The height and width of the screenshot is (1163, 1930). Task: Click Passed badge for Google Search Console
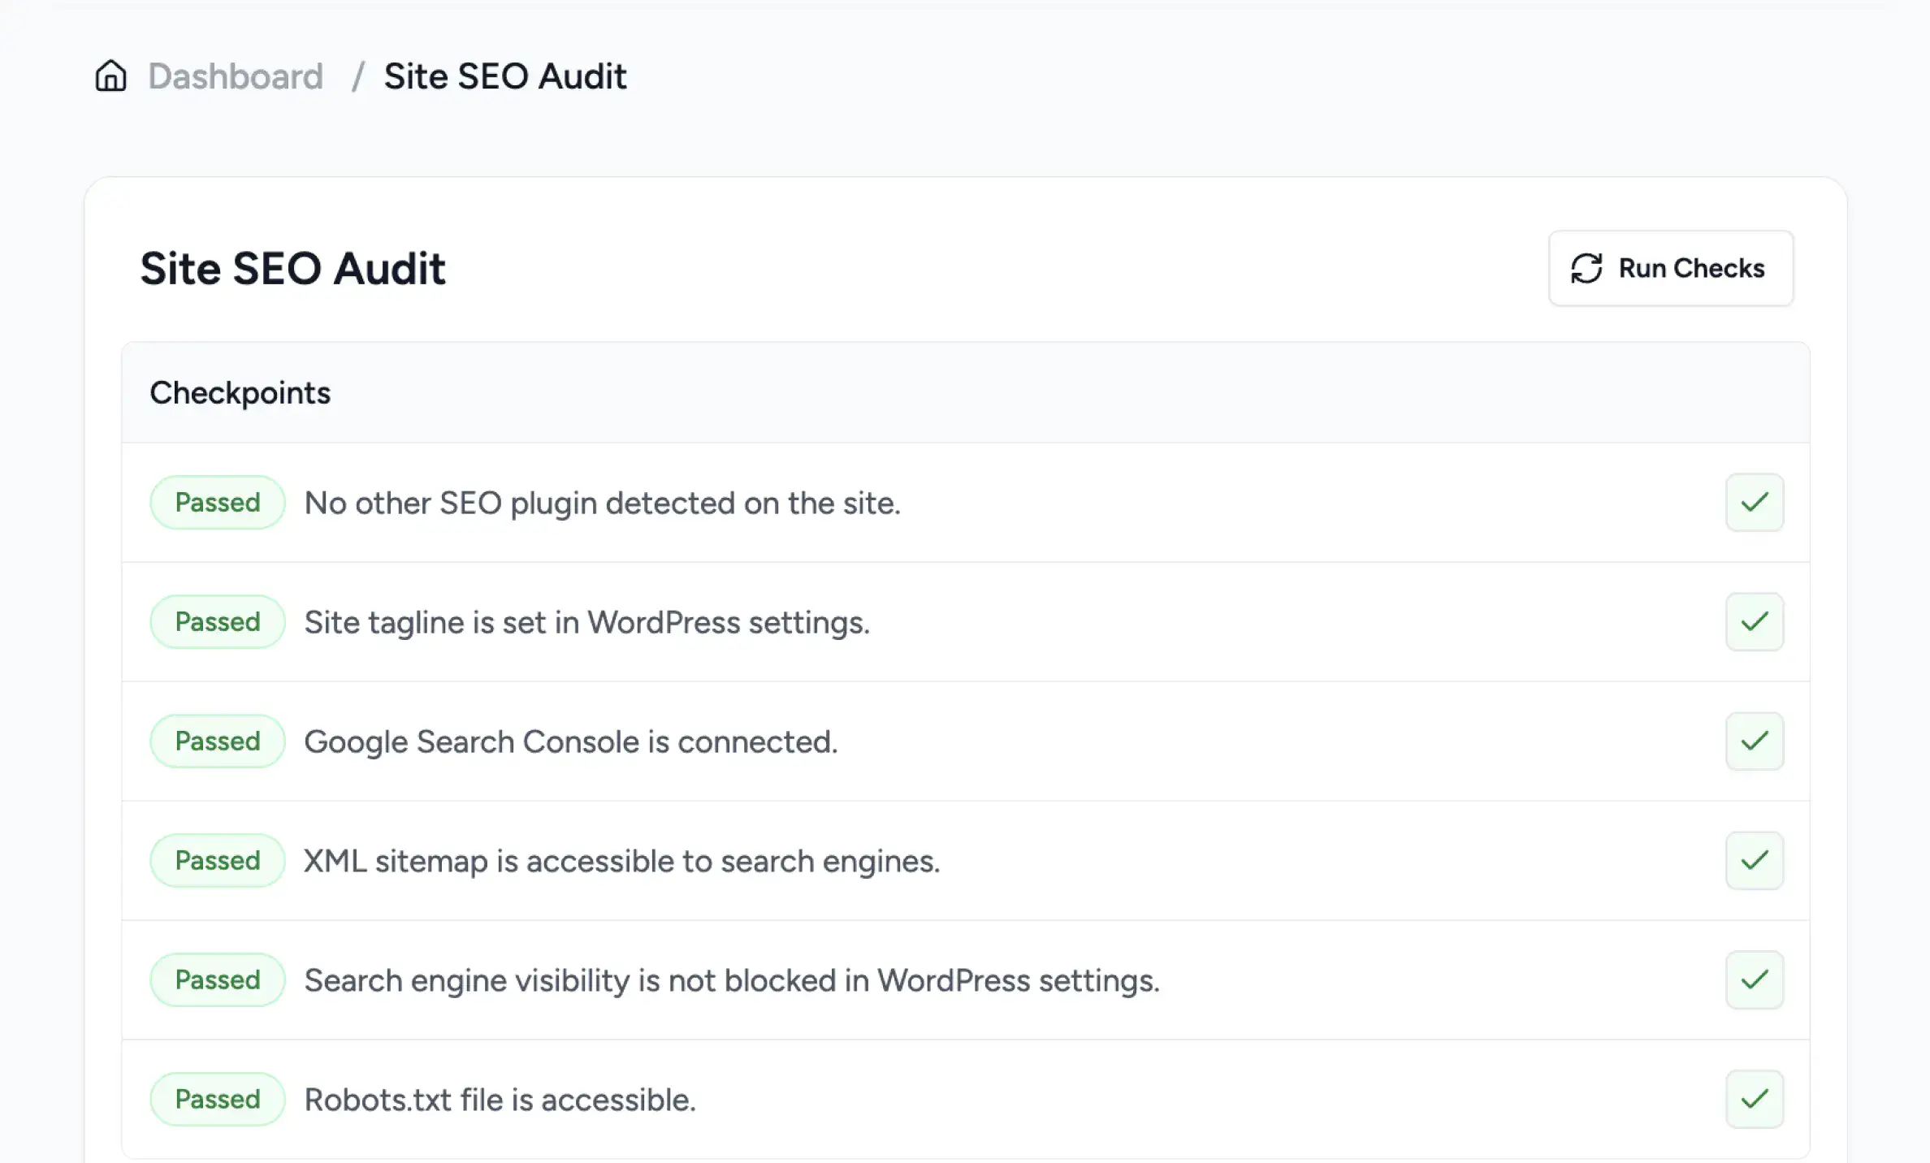218,741
